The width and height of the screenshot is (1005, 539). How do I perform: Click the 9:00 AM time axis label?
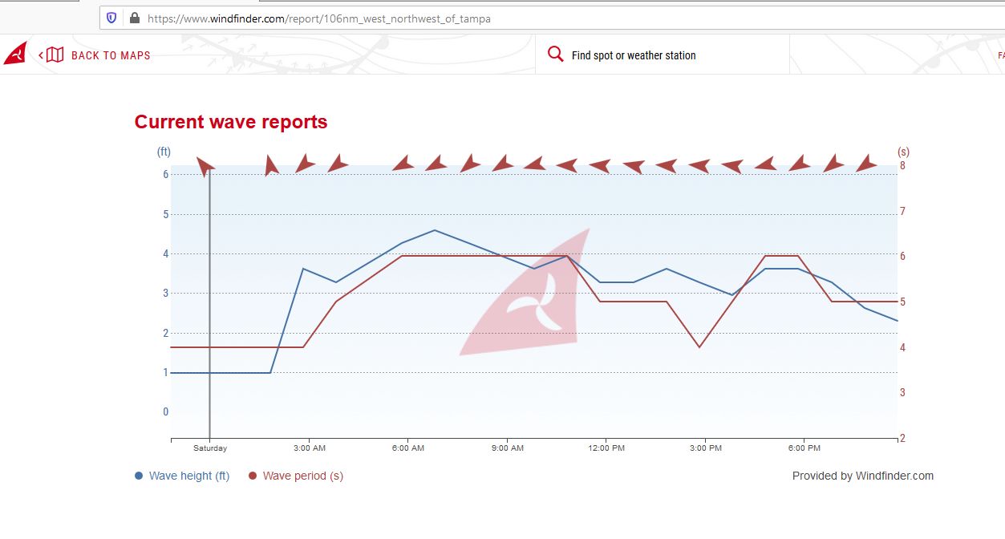pyautogui.click(x=507, y=448)
